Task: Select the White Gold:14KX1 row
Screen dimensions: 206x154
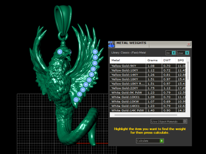Action: click(148, 106)
